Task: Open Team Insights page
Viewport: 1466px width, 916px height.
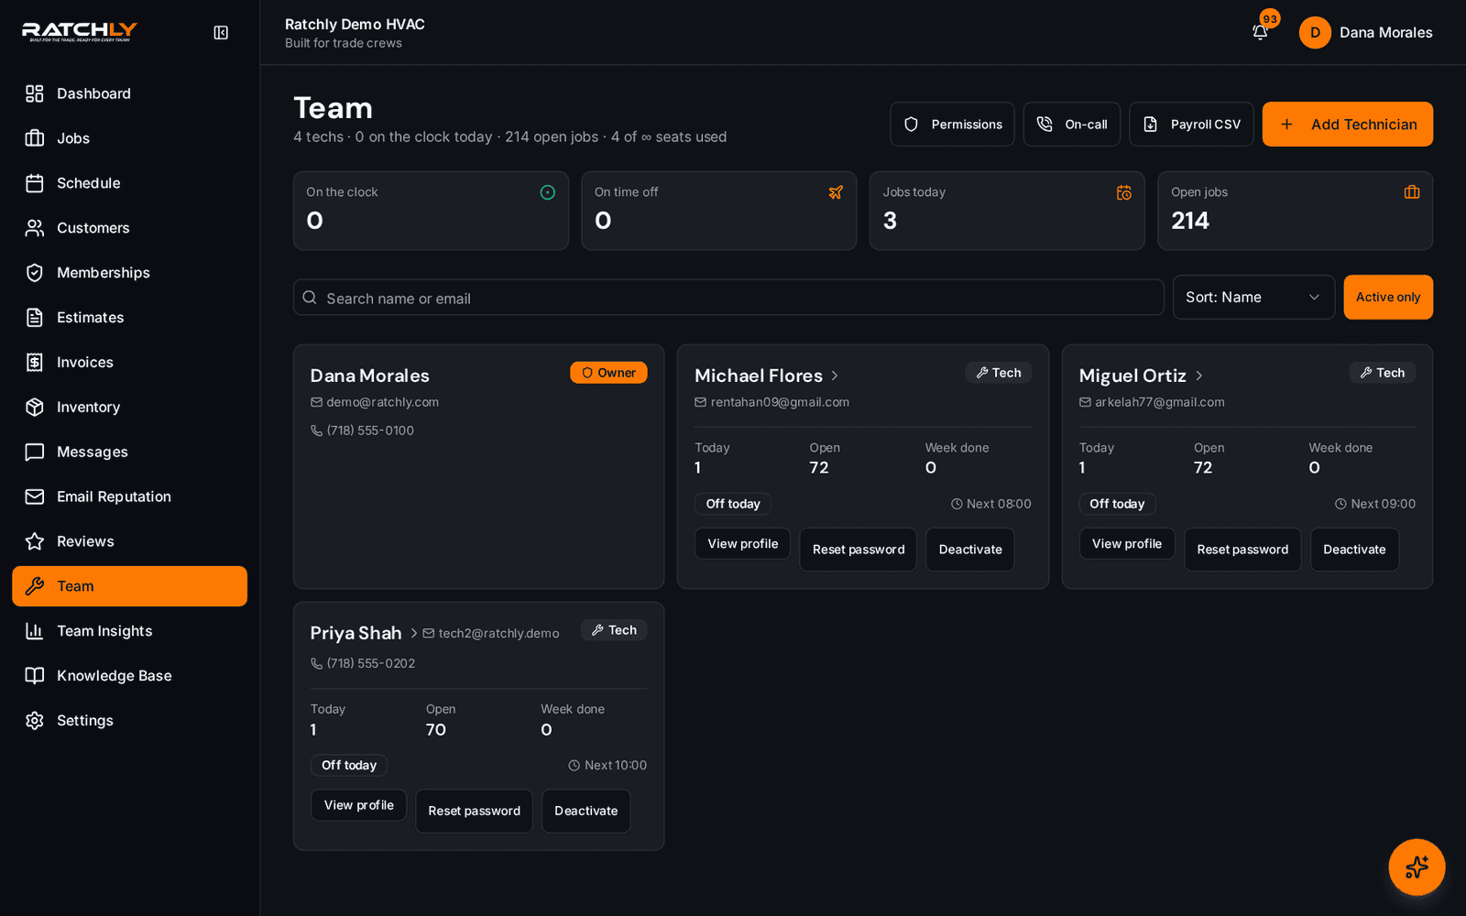Action: pos(129,631)
